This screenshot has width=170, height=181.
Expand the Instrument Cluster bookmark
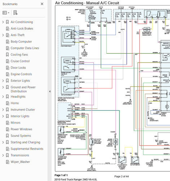click(3, 110)
